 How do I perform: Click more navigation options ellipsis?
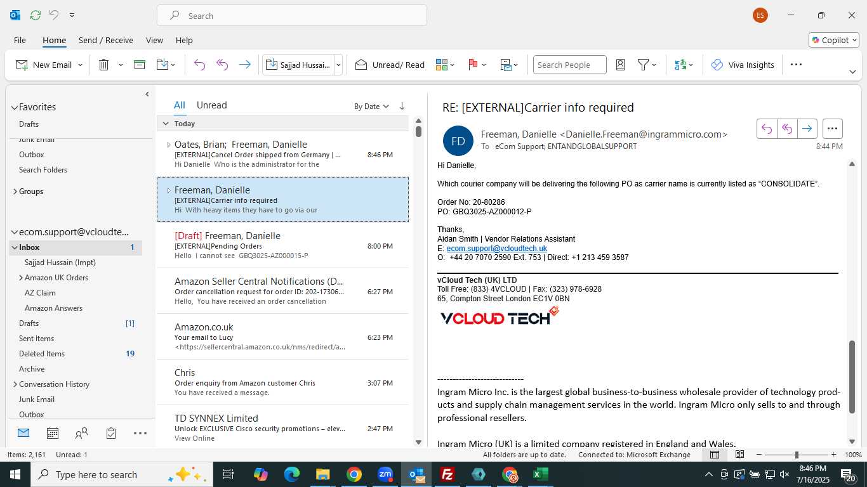tap(140, 433)
